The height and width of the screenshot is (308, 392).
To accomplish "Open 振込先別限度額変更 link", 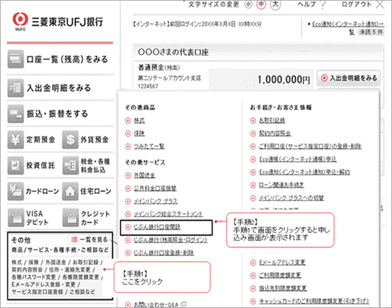I will coord(283,288).
